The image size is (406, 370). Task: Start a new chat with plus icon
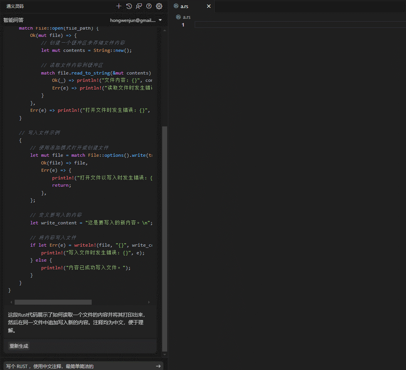click(119, 6)
